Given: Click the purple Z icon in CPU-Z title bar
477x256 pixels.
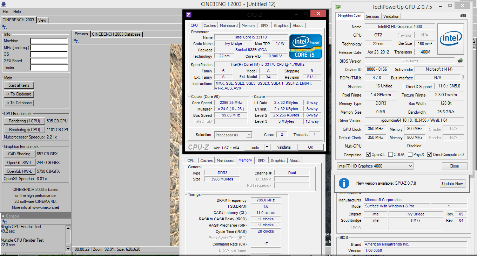Looking at the screenshot, I should click(189, 14).
